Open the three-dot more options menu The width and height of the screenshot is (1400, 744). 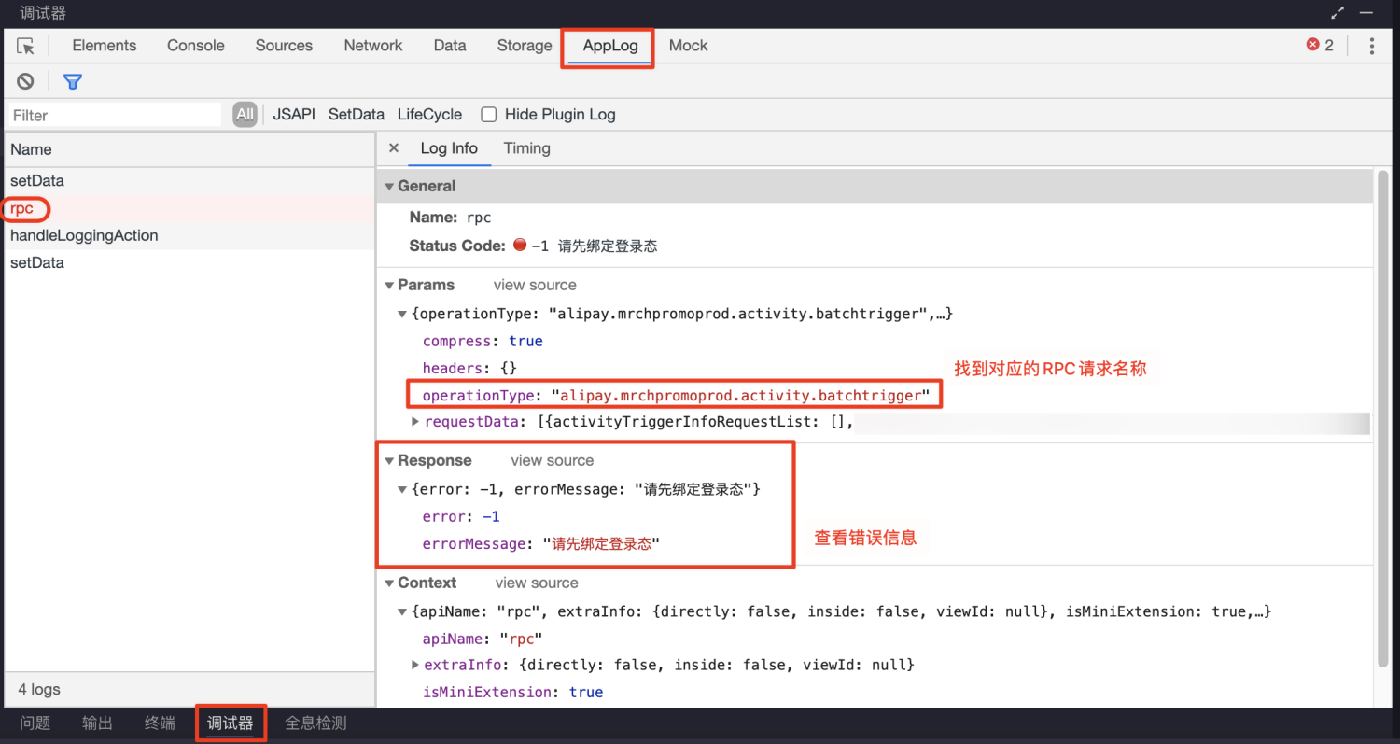click(x=1371, y=46)
